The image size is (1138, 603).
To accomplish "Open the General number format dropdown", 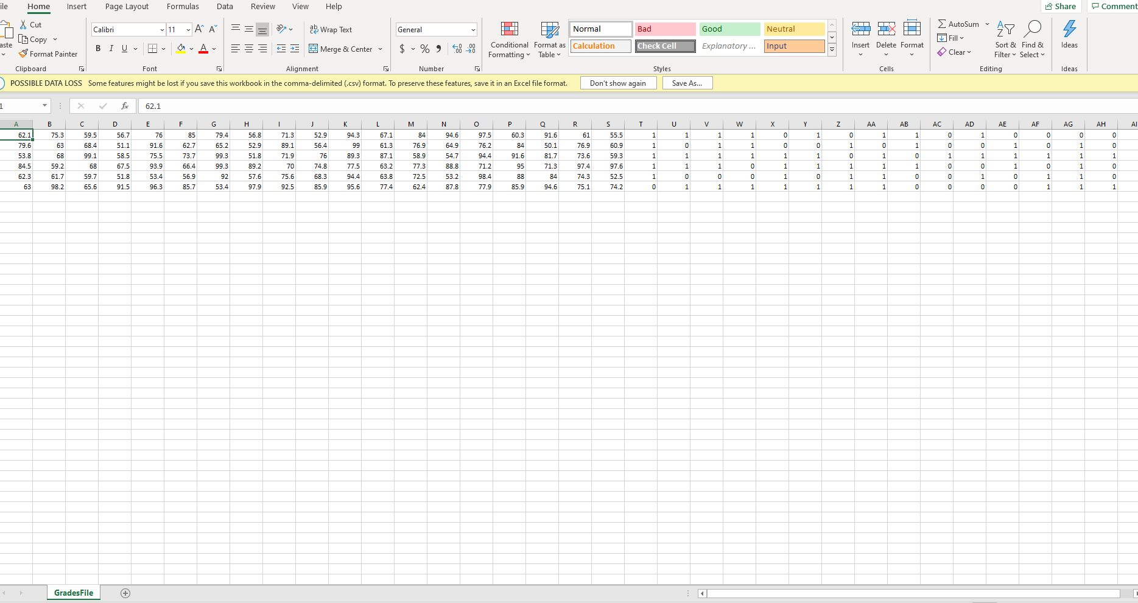I will 473,30.
